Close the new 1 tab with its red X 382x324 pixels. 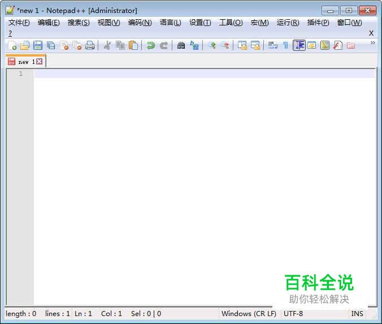39,62
